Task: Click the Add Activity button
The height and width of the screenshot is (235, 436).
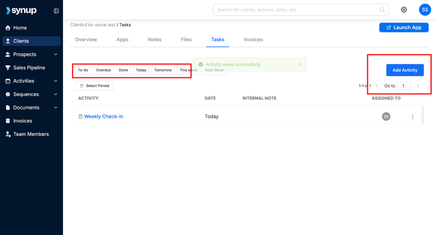Action: click(x=404, y=70)
